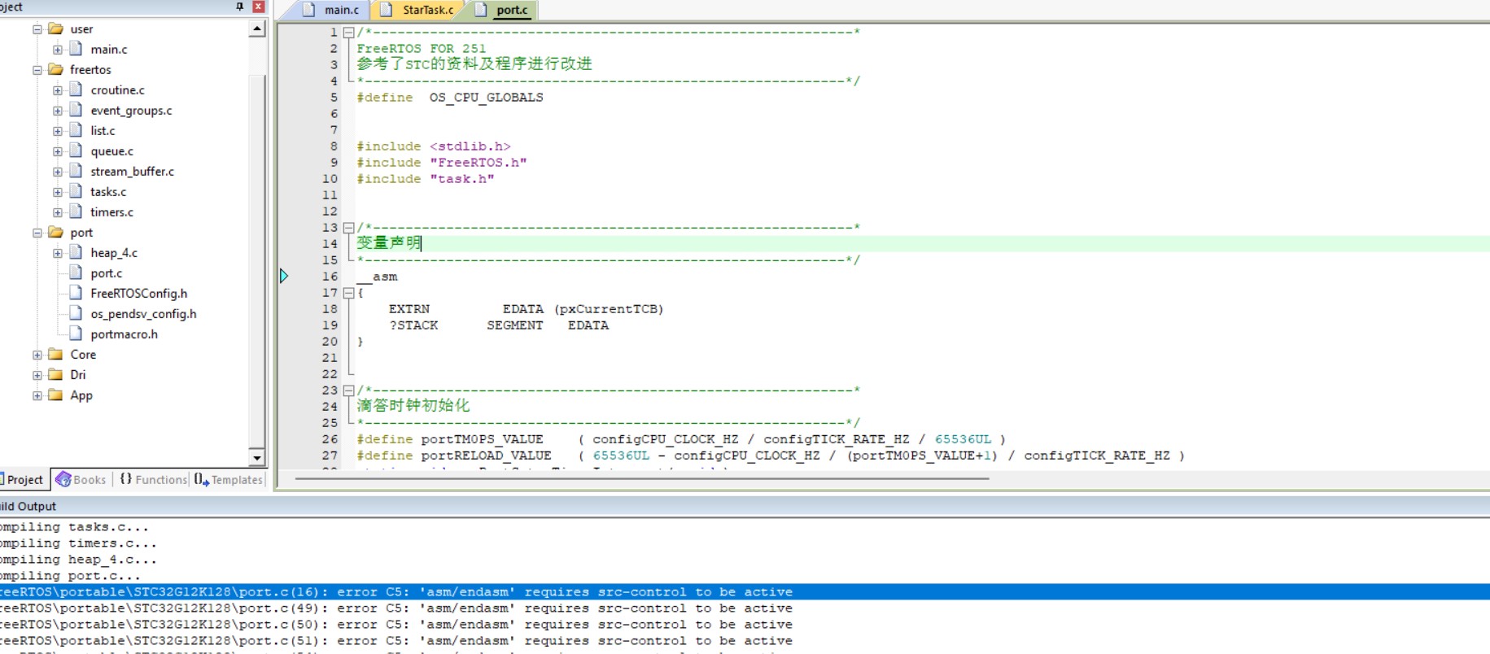1490x654 pixels.
Task: Click the Functions braces icon
Action: (x=125, y=479)
